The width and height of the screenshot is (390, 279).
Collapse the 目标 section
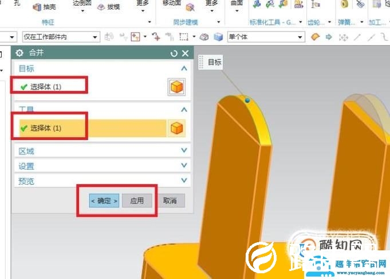(184, 68)
